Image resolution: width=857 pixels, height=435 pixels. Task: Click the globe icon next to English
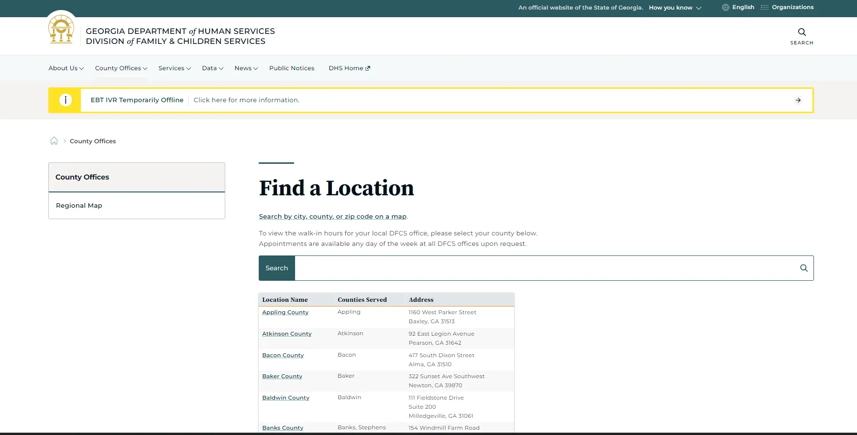[725, 7]
